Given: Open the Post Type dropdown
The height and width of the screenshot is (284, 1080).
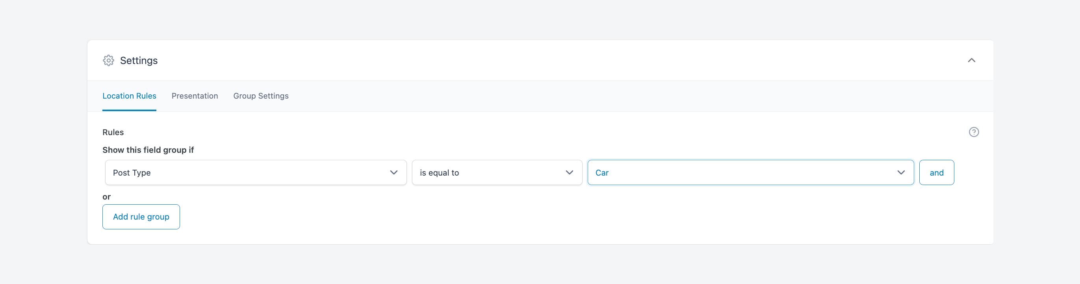Looking at the screenshot, I should [x=256, y=172].
